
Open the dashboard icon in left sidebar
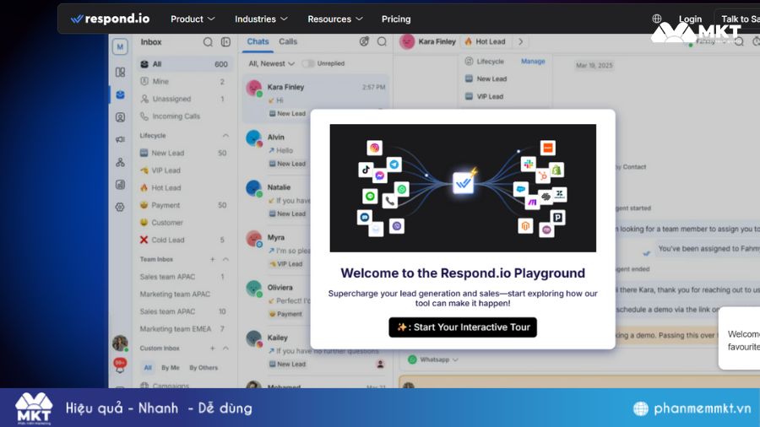[x=120, y=72]
